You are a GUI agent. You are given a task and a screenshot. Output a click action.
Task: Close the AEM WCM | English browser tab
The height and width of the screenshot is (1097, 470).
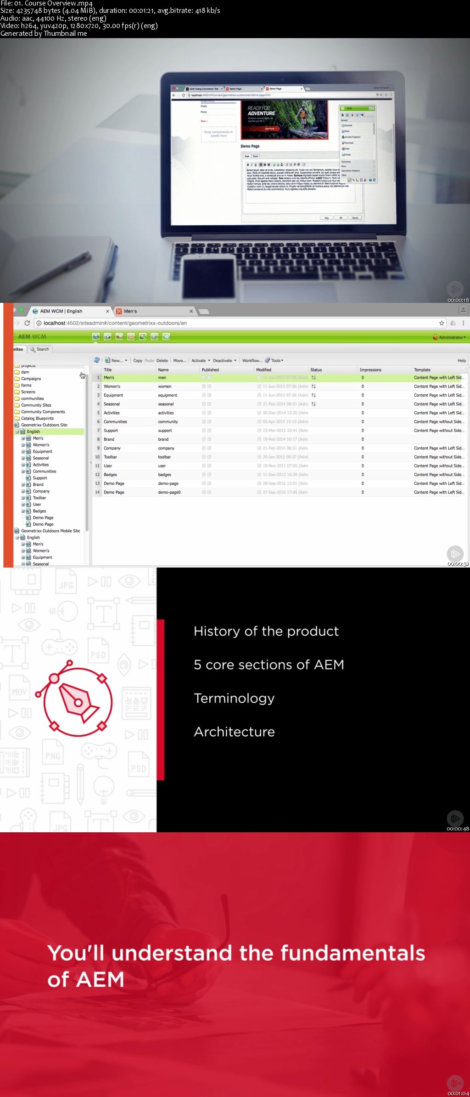[x=107, y=311]
